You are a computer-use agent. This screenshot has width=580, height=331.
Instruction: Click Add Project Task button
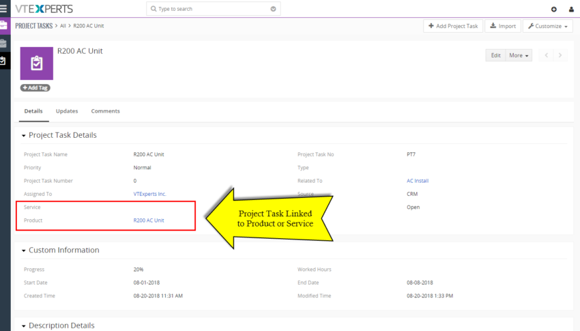pos(453,26)
